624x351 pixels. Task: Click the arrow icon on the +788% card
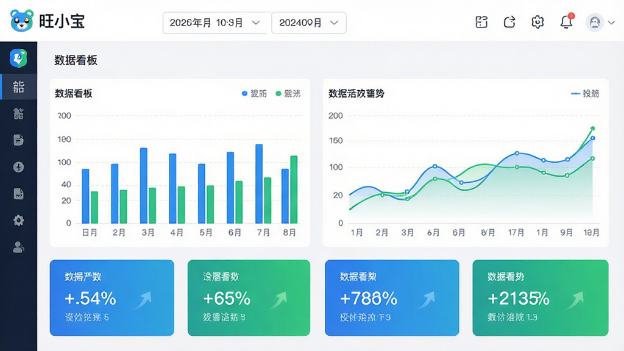coord(427,300)
